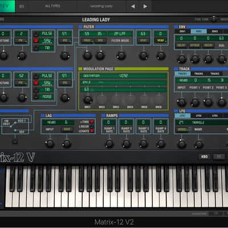The height and width of the screenshot is (228, 228).
Task: Switch to the TRACK2 tab
Action: pyautogui.click(x=198, y=74)
